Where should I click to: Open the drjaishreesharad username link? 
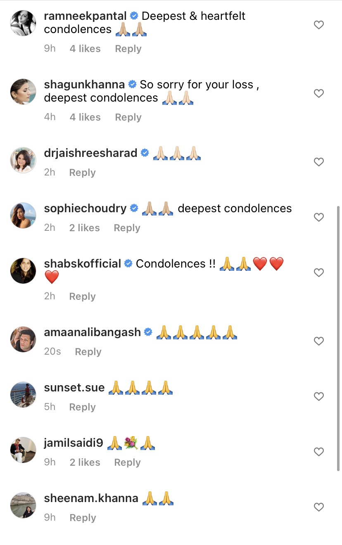click(90, 153)
